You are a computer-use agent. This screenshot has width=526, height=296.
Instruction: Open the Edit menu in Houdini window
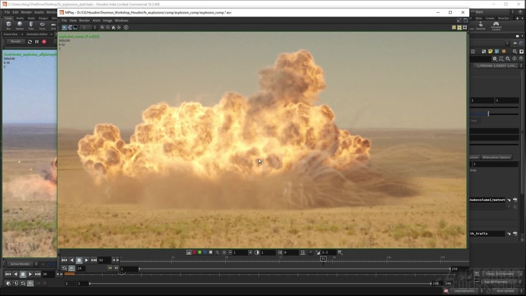(x=15, y=12)
